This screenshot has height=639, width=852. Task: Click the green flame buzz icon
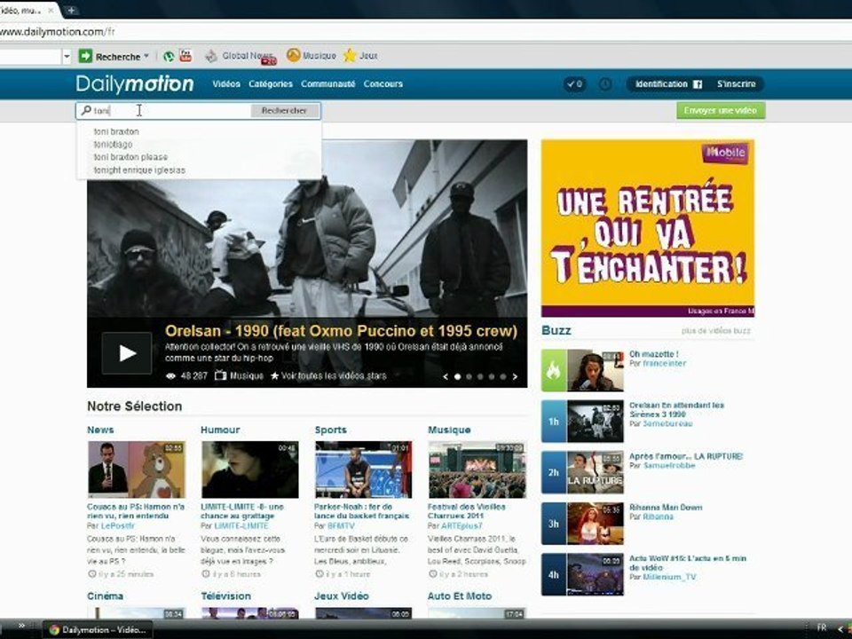554,371
